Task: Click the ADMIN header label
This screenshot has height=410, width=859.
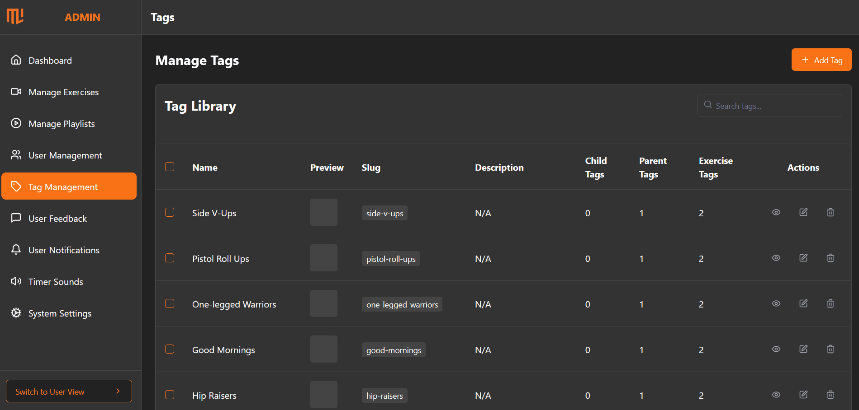Action: 82,17
